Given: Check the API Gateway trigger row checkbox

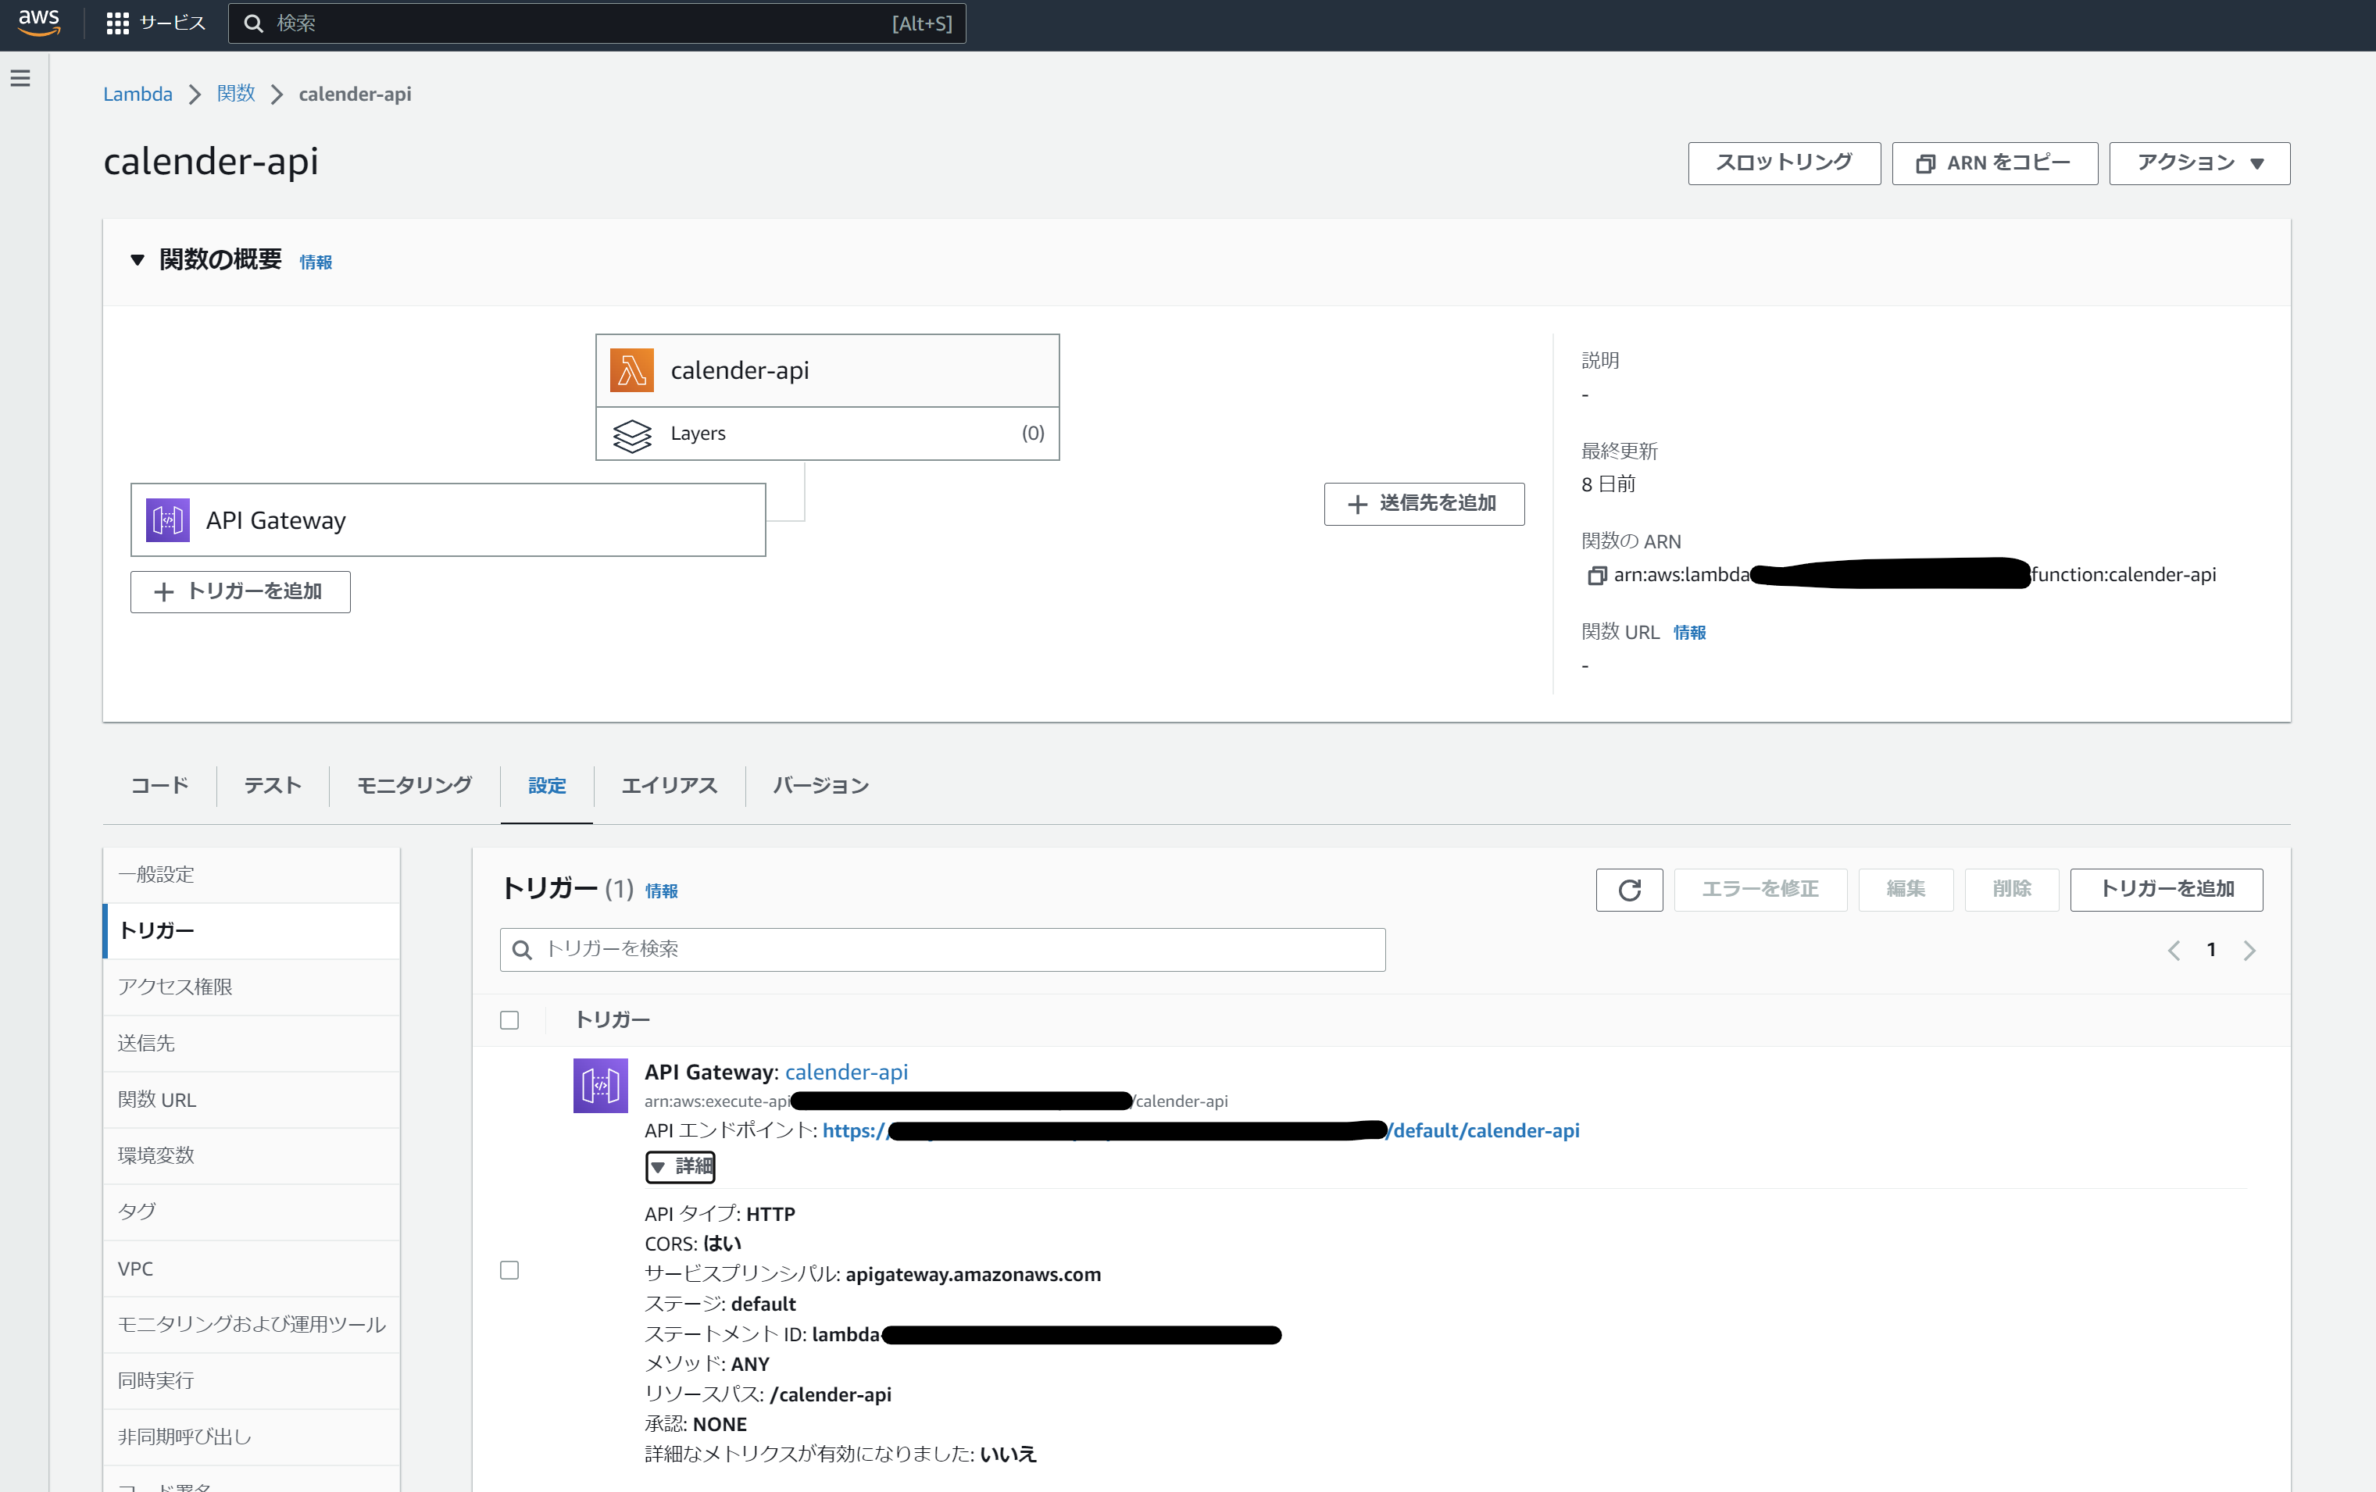Looking at the screenshot, I should click(x=509, y=1270).
